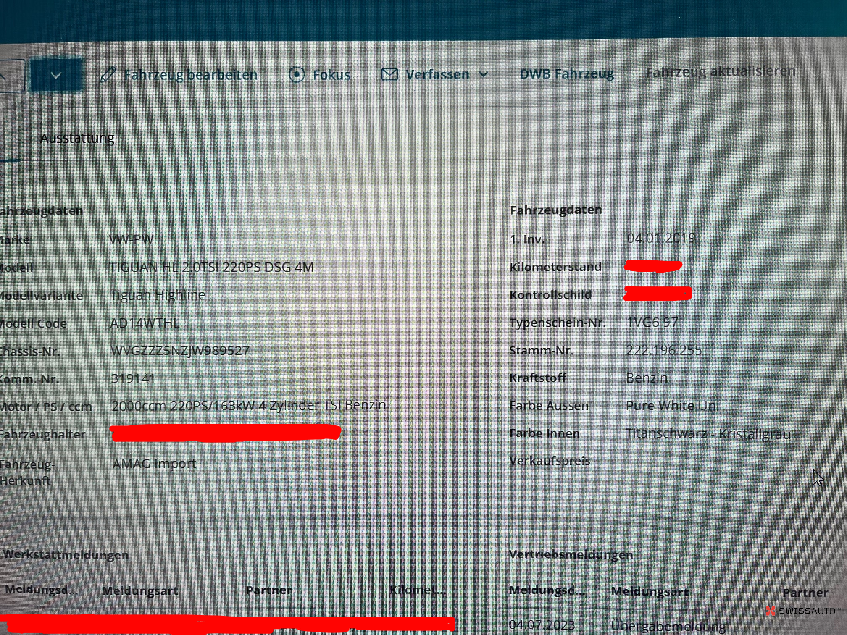Click Fahrzeug aktualisieren
Viewport: 847px width, 635px height.
pos(721,72)
